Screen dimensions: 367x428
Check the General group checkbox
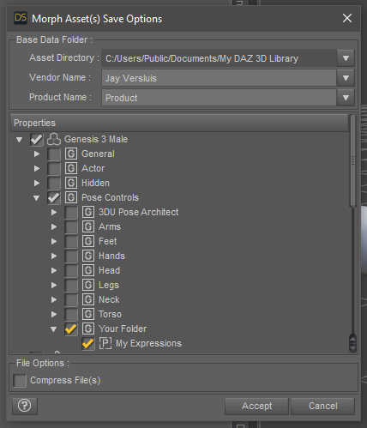[54, 154]
